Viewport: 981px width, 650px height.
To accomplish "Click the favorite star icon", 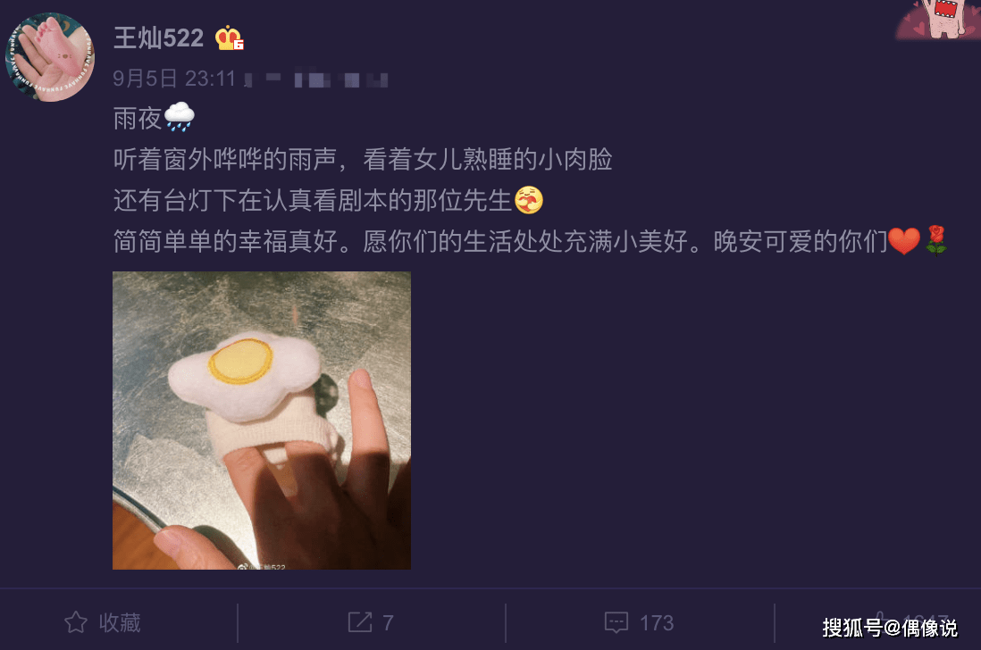I will coord(76,621).
